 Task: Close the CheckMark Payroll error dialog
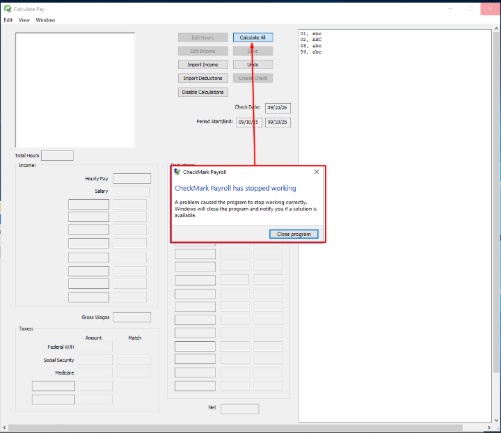pos(317,172)
